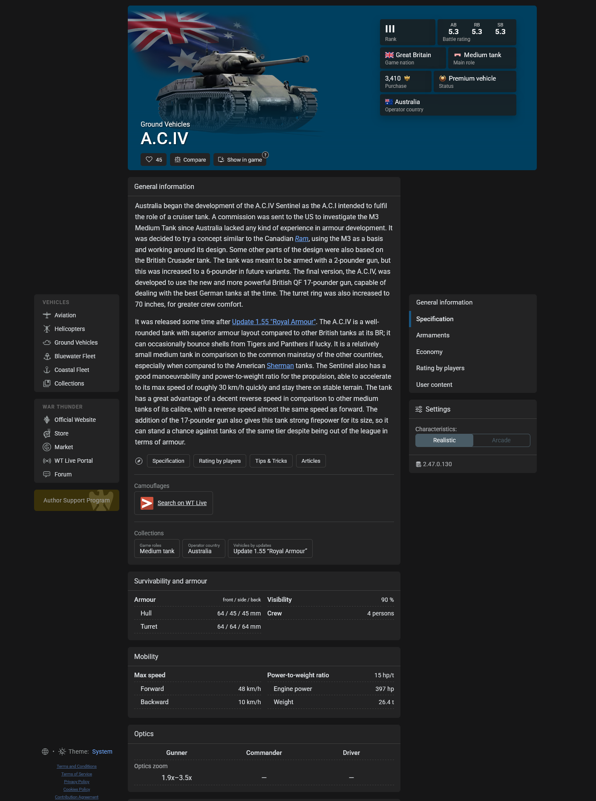The height and width of the screenshot is (801, 596).
Task: Click the Forum speech bubble icon
Action: point(47,474)
